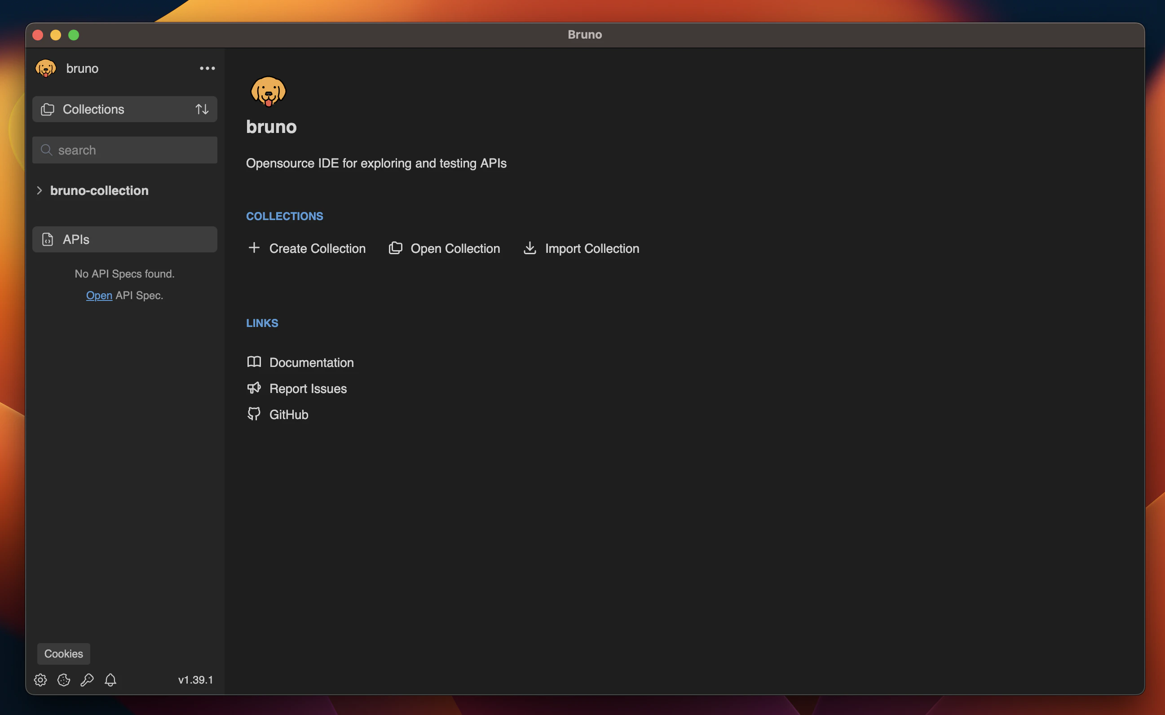Screen dimensions: 1165x715
Task: Open the Cookies jar icon at bottom
Action: click(x=63, y=680)
